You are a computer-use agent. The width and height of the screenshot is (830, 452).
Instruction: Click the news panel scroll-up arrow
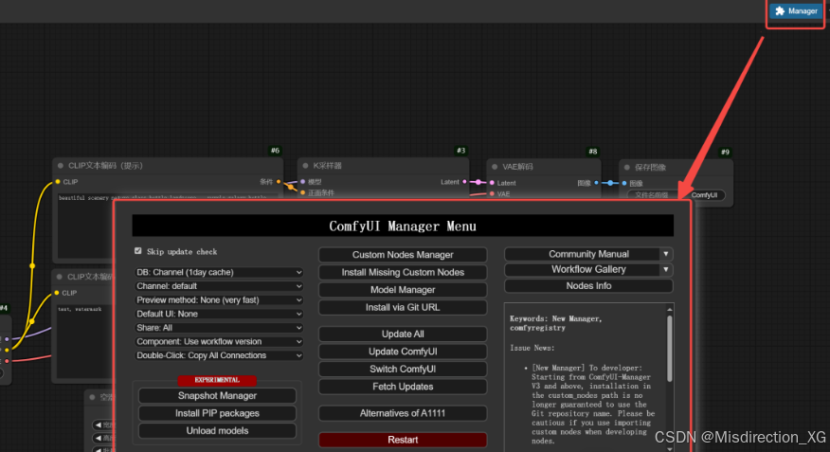click(x=670, y=309)
